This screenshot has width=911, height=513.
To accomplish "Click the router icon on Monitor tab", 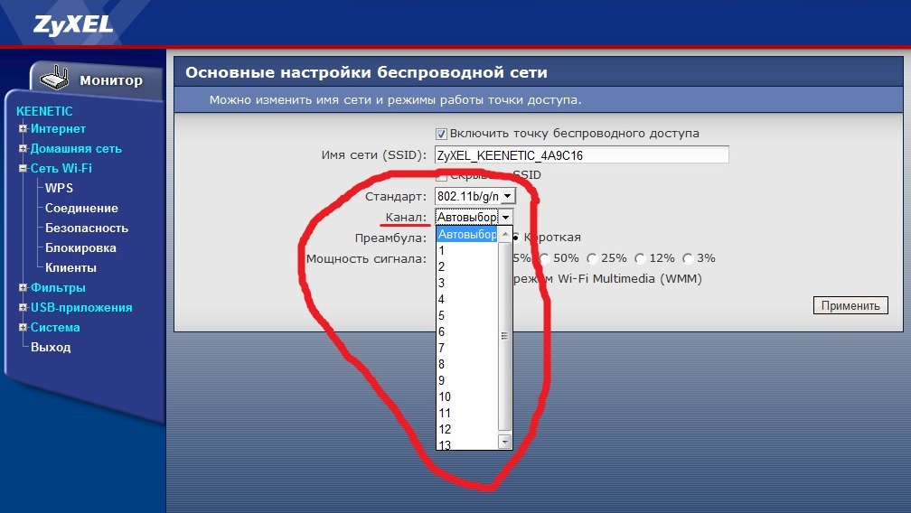I will [x=56, y=78].
